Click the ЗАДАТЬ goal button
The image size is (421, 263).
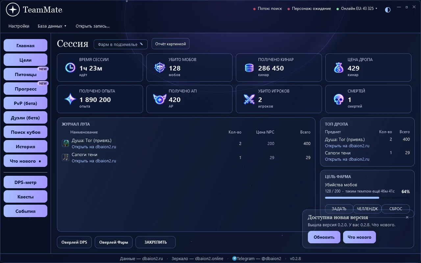pos(339,209)
